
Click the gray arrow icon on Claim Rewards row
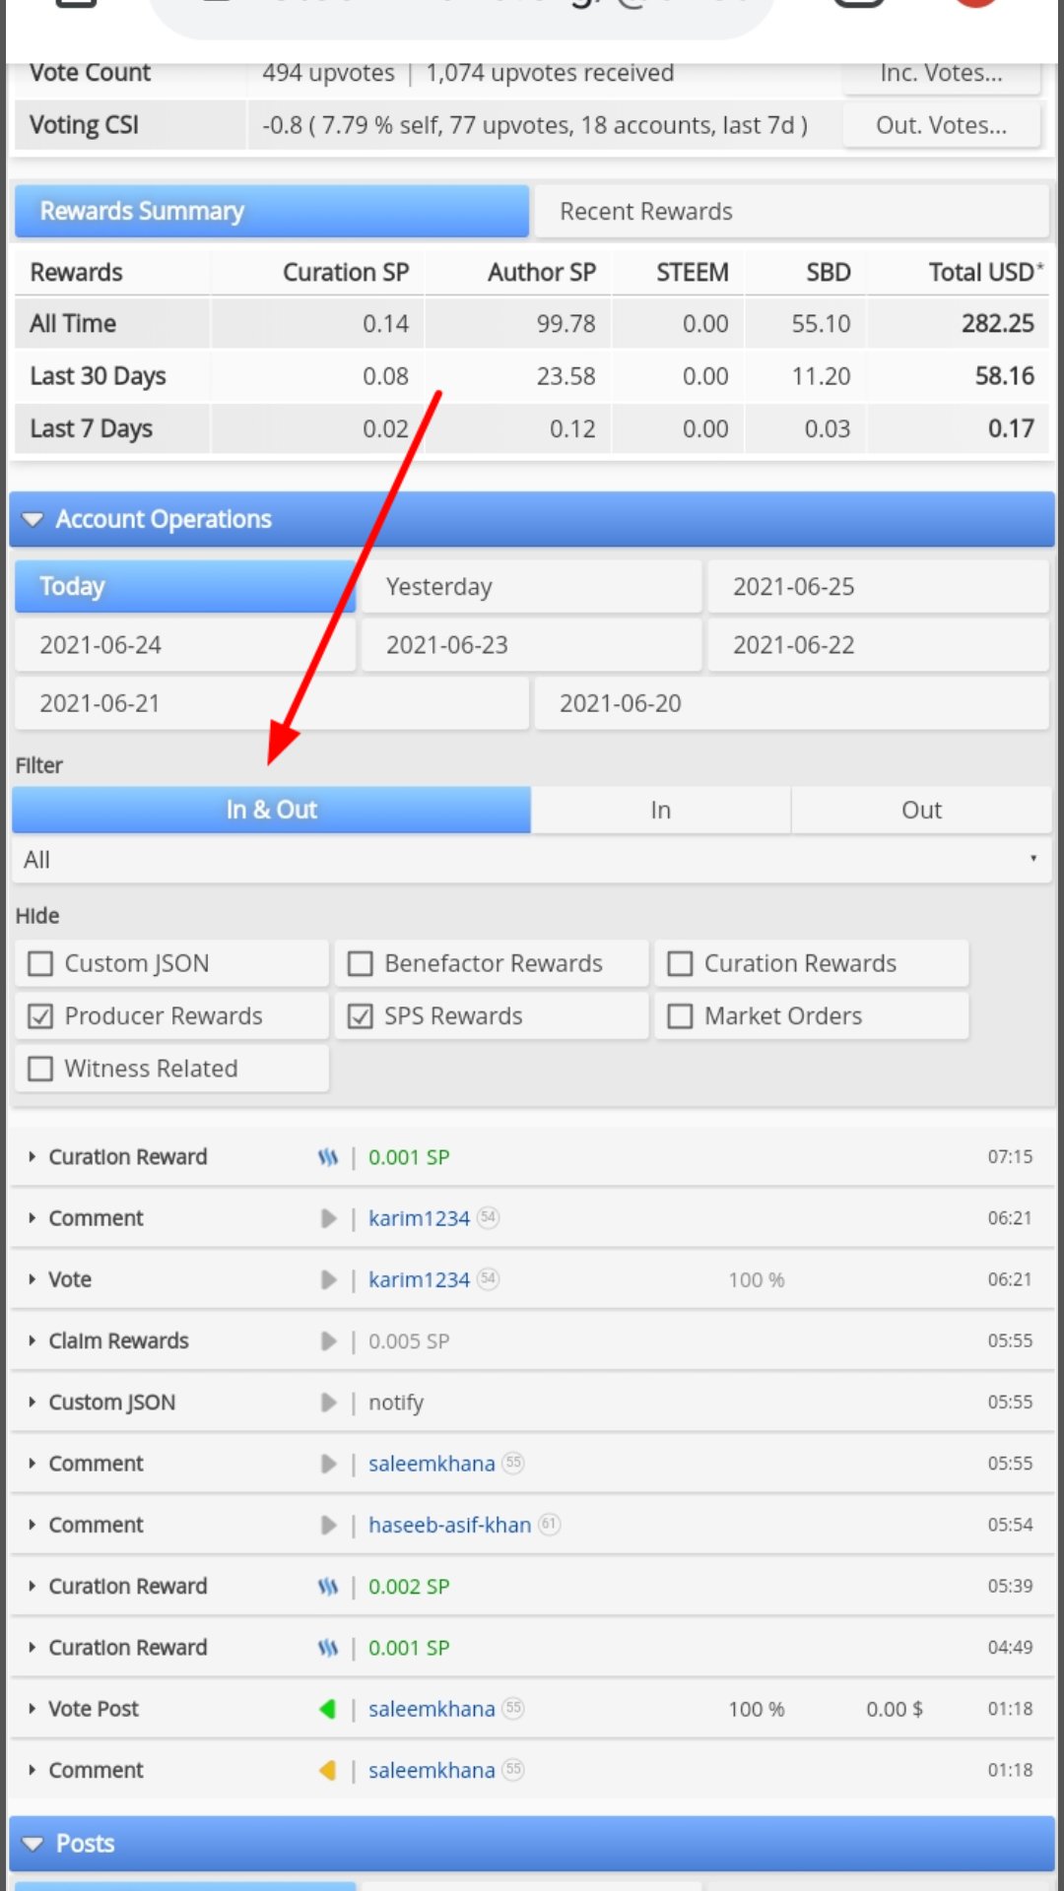pyautogui.click(x=329, y=1341)
